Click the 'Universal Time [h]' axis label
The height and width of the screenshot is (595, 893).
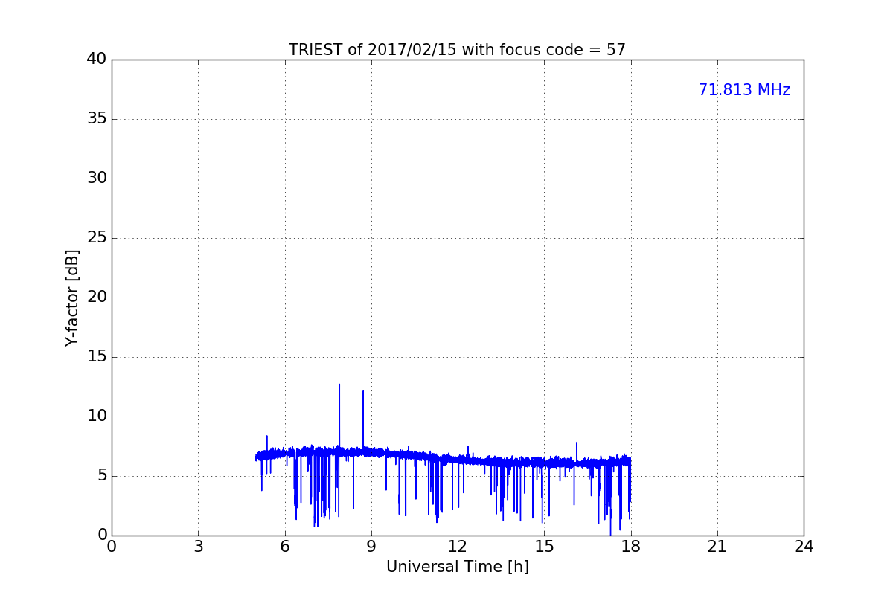click(457, 567)
